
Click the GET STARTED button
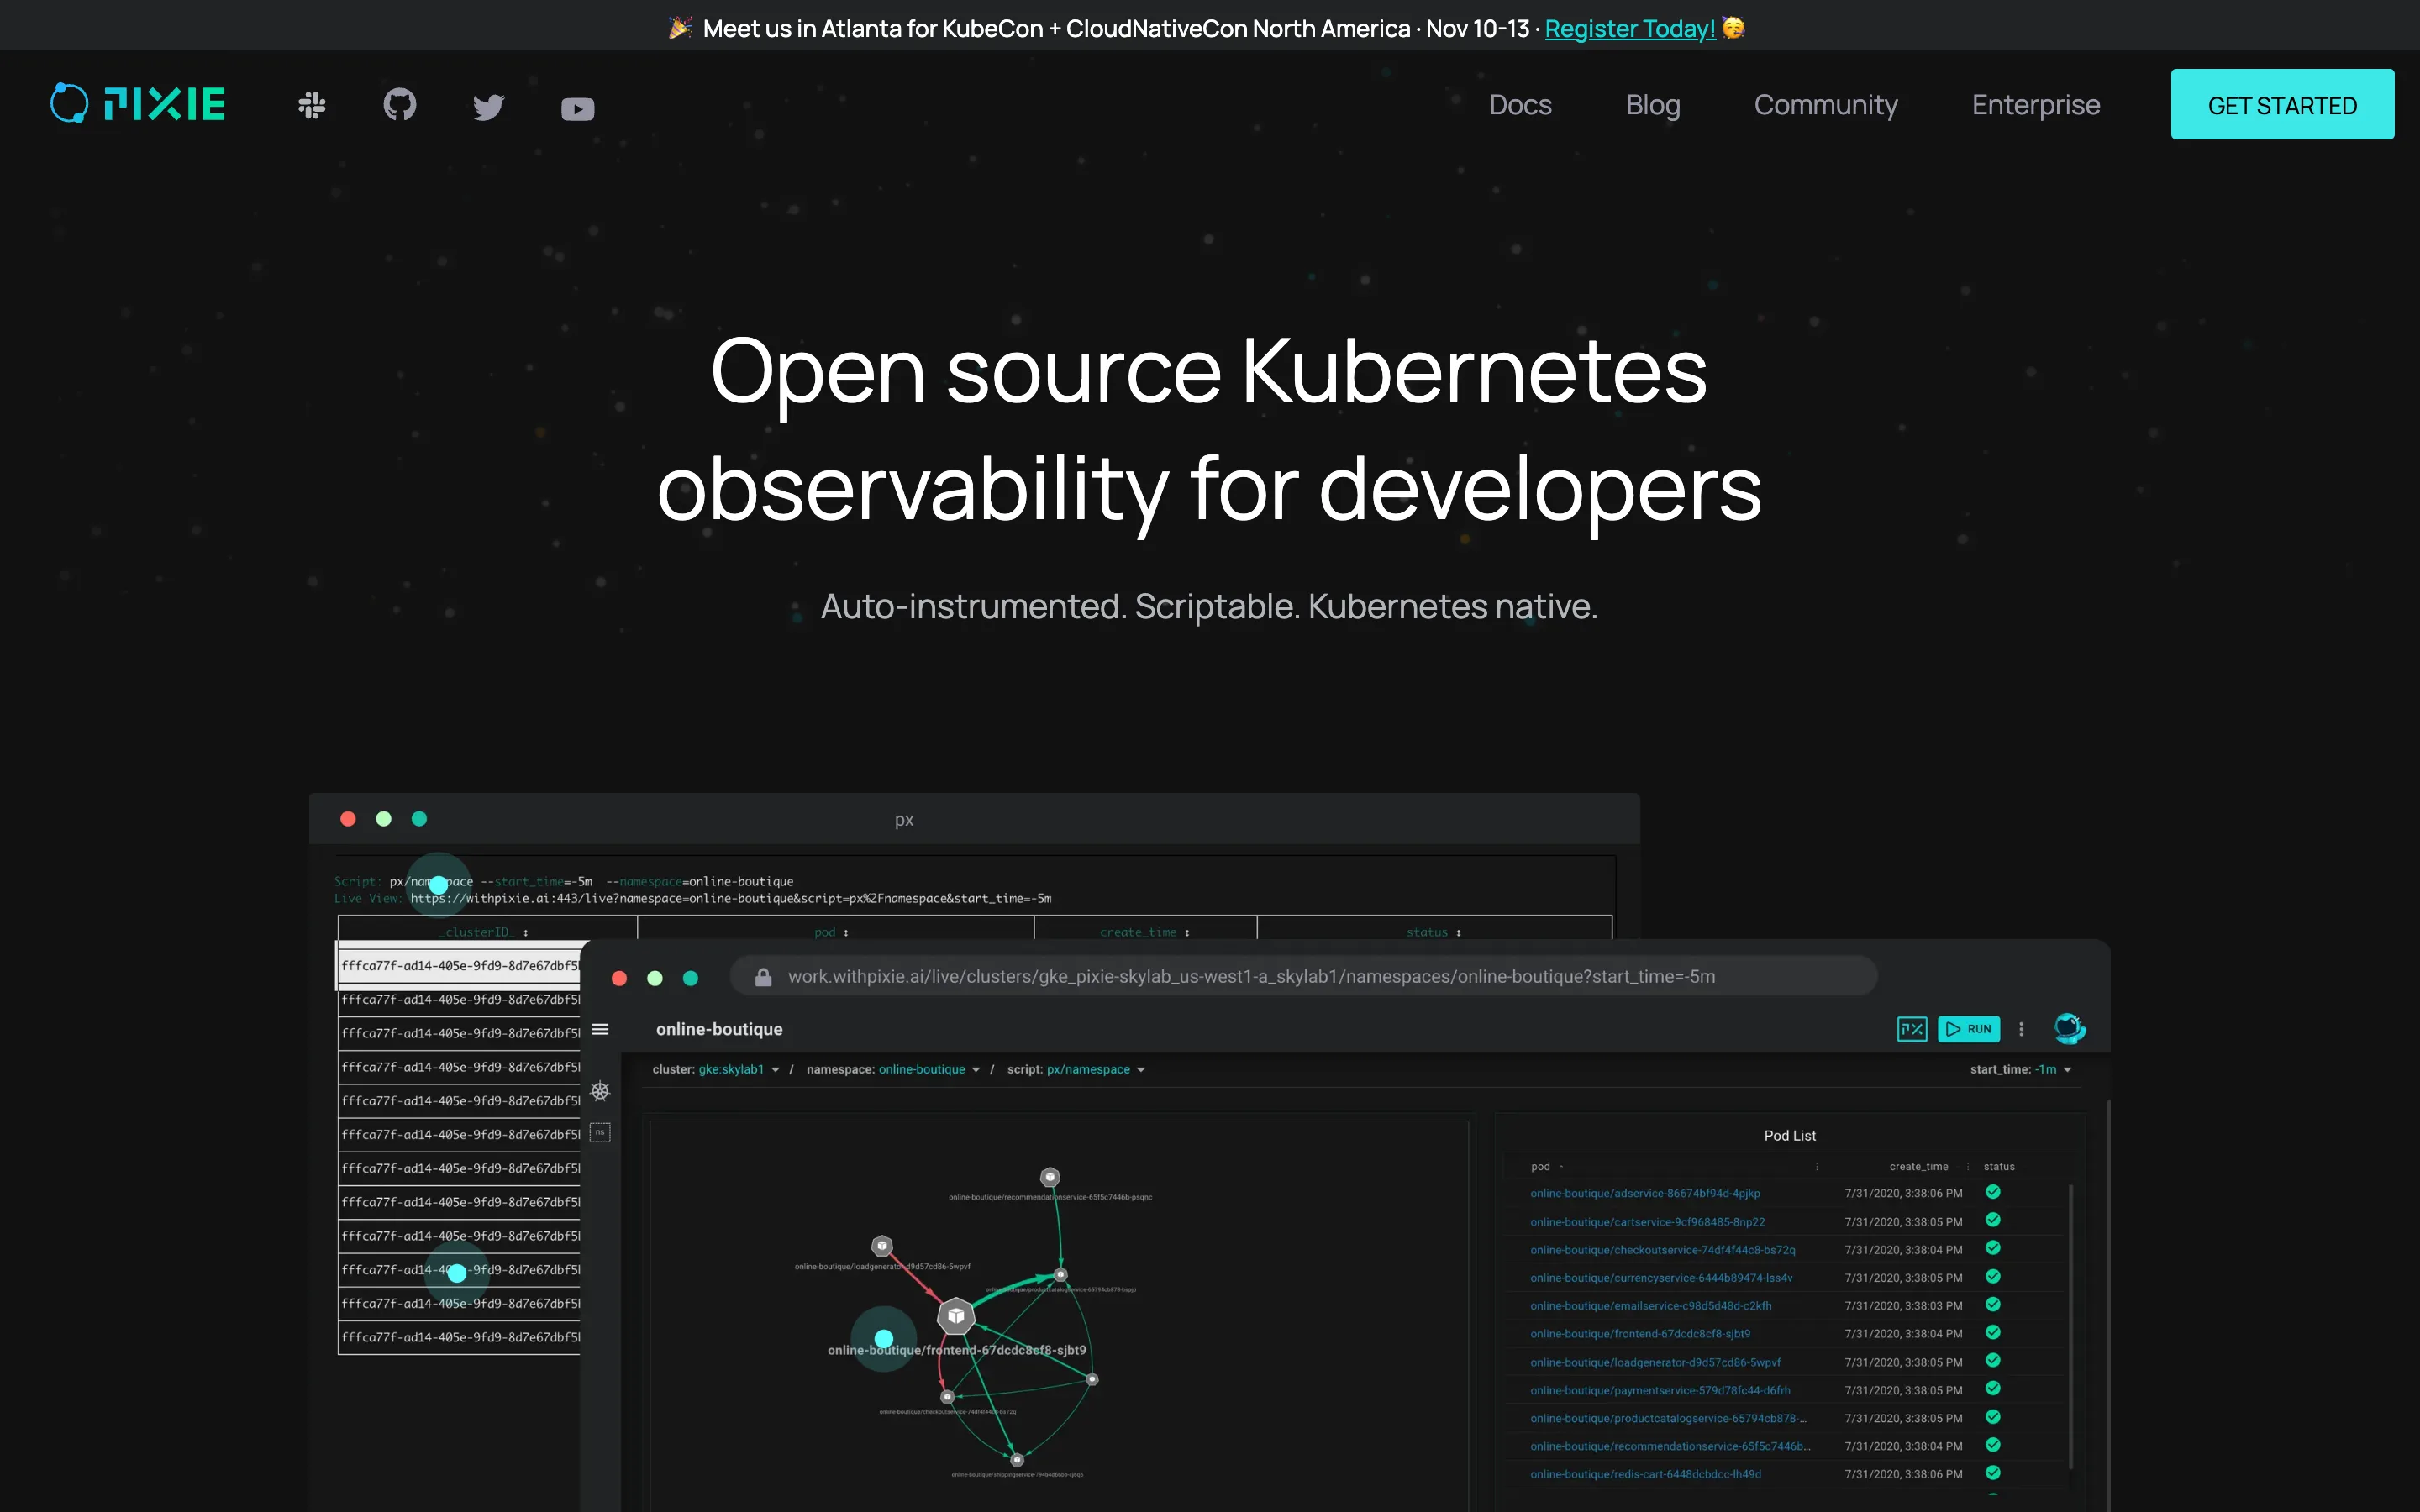tap(2282, 104)
